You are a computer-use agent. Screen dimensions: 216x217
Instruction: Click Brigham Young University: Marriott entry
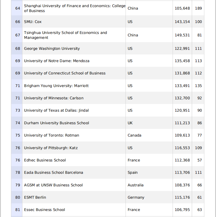(x=56, y=86)
